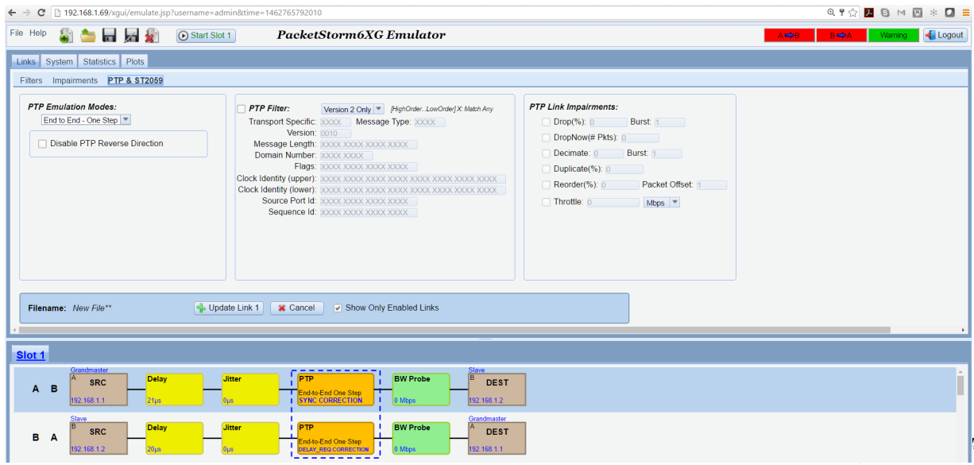Go back with the browser back arrow

tap(10, 13)
